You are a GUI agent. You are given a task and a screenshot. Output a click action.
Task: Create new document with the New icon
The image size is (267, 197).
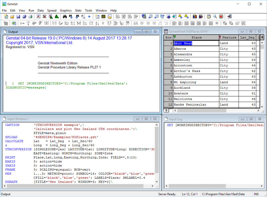[x=6, y=17]
